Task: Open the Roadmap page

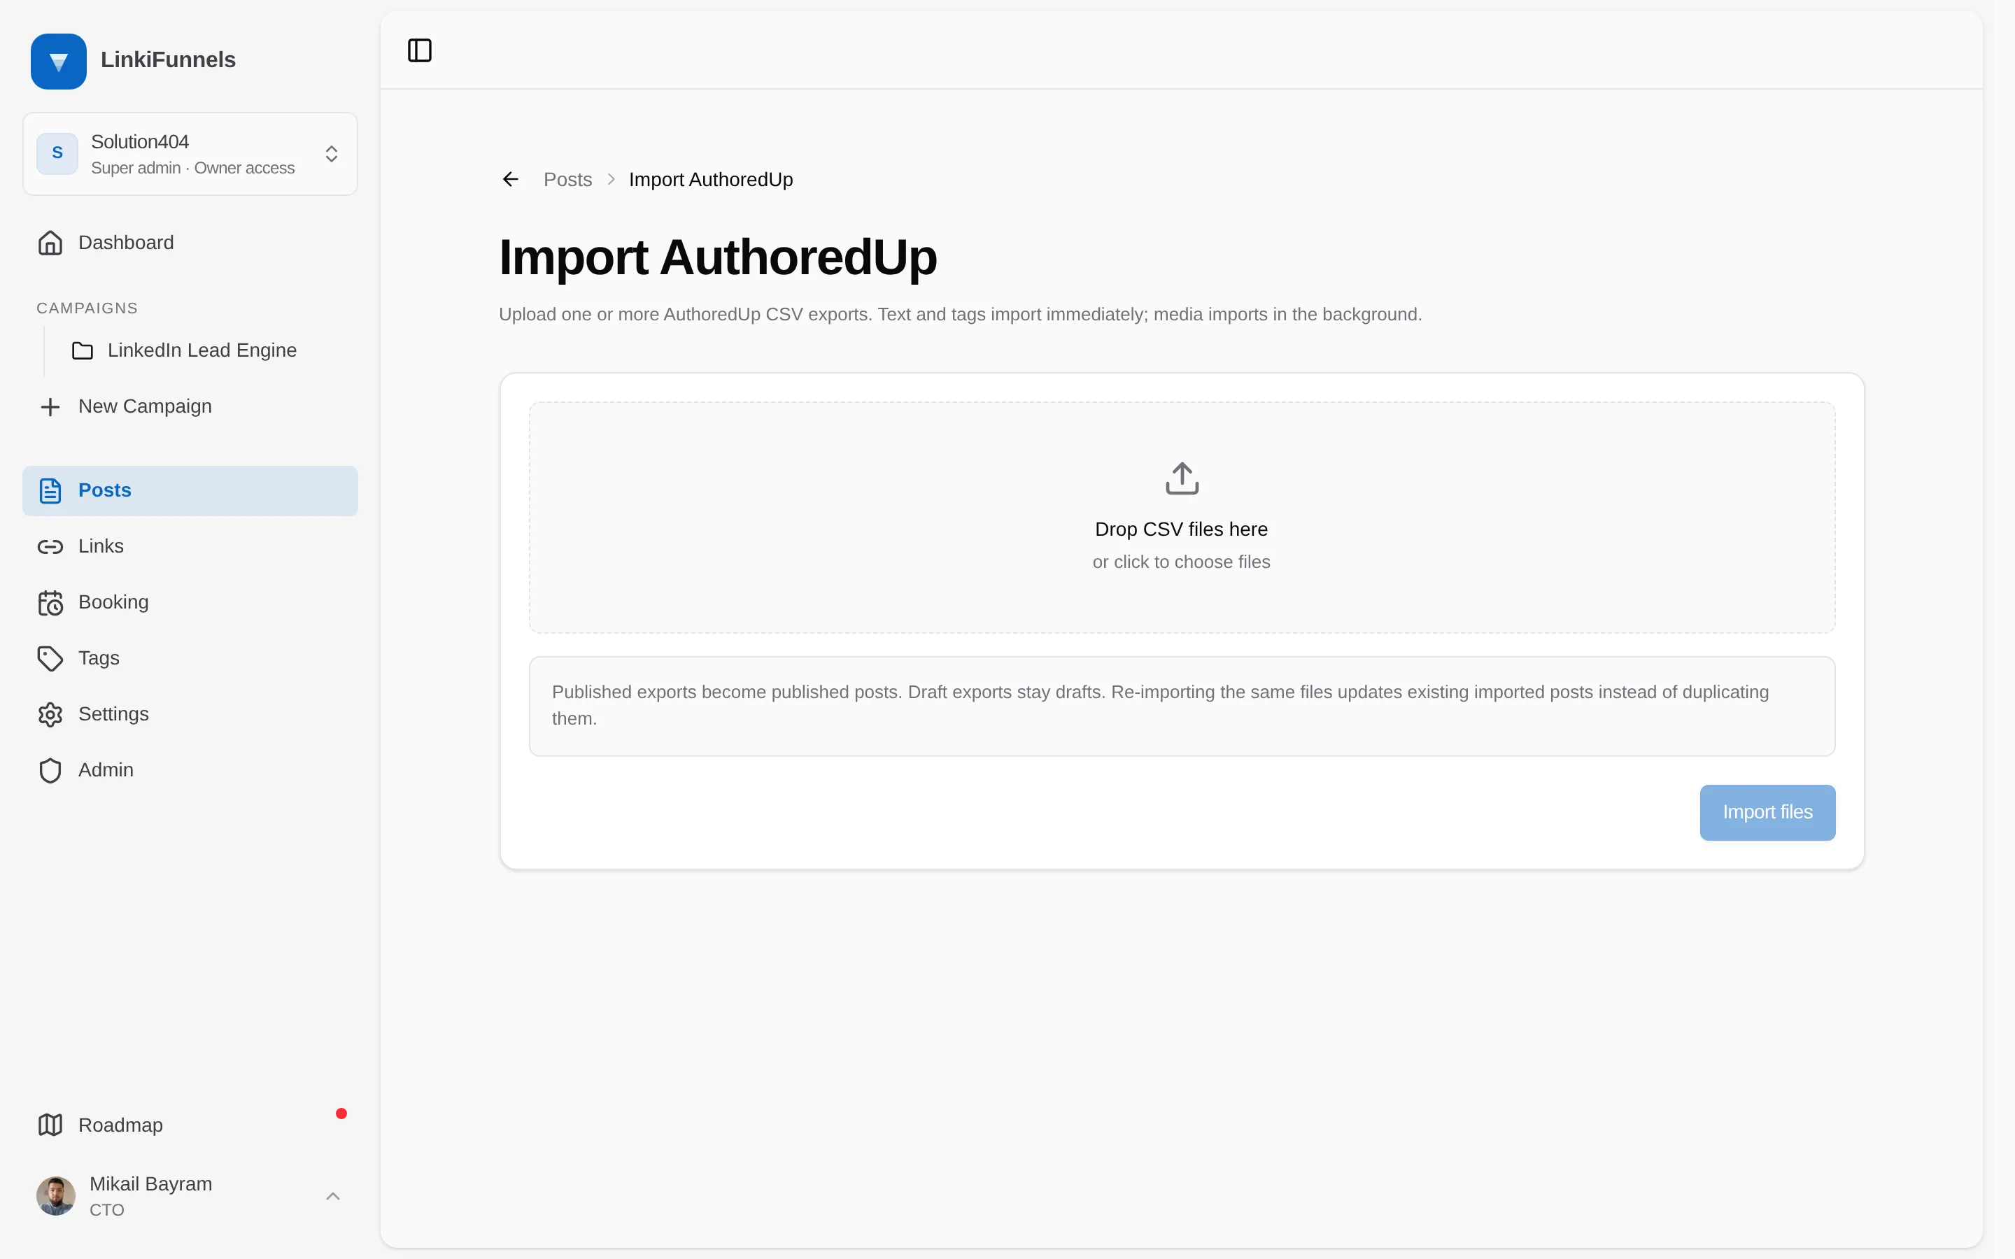Action: click(190, 1125)
